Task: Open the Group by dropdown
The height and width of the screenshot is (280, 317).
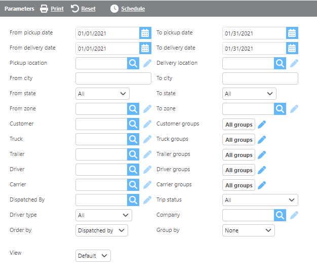Action: pyautogui.click(x=249, y=230)
